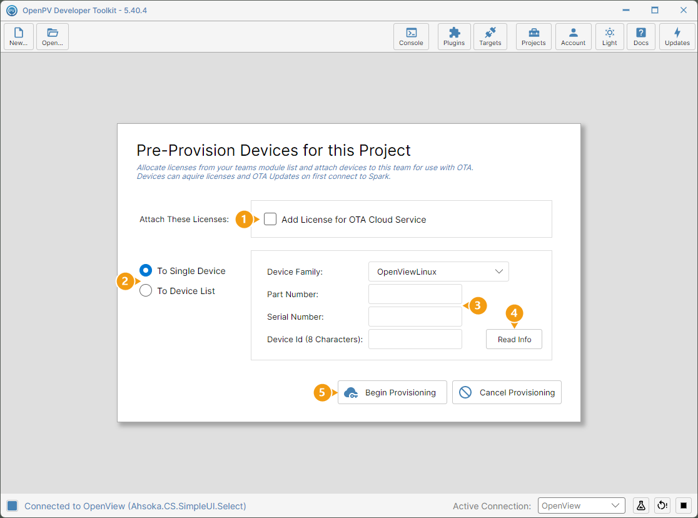Select the To Single Device option
This screenshot has width=698, height=518.
[146, 270]
